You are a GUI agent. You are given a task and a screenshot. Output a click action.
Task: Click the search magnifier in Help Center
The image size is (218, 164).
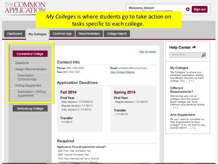[x=204, y=55]
